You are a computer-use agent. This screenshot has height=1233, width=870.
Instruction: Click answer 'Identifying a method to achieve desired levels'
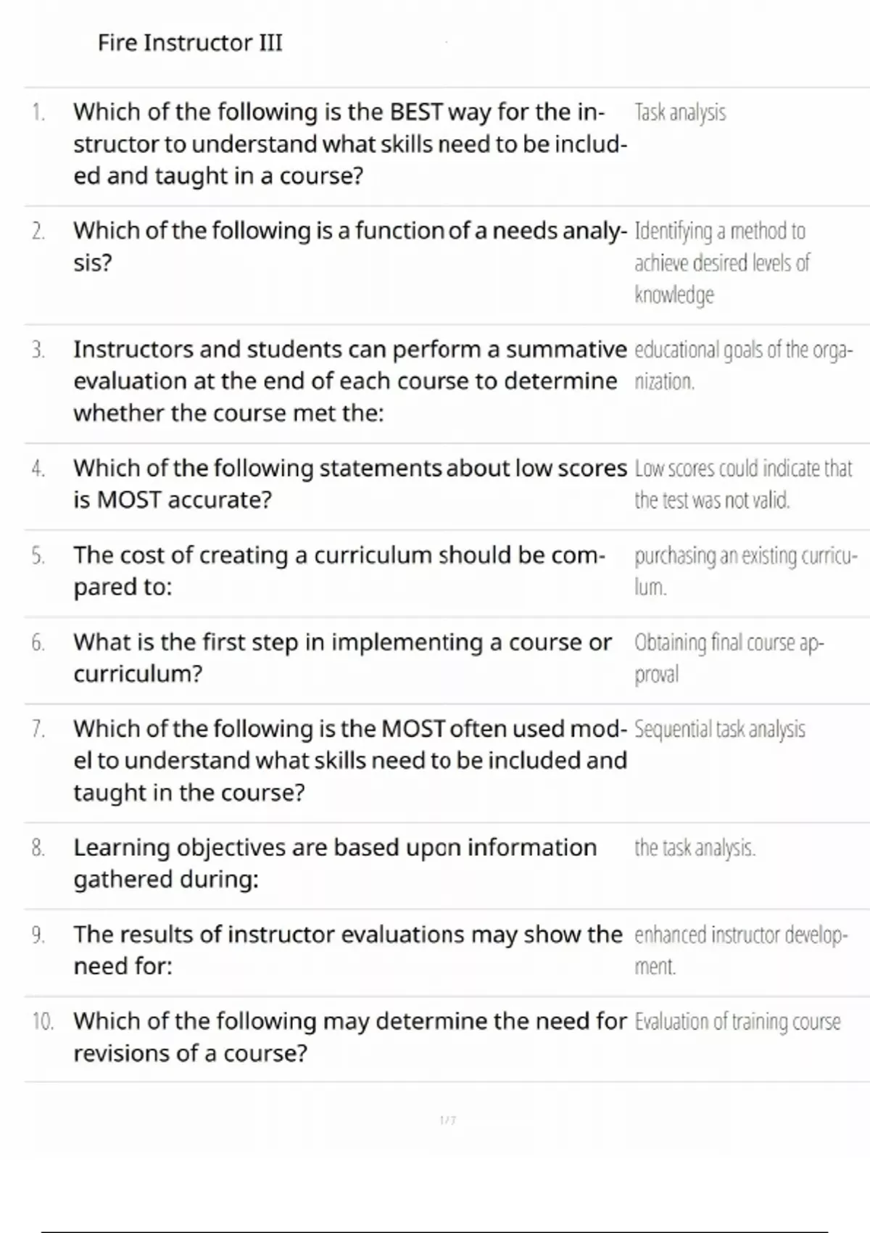coord(722,263)
